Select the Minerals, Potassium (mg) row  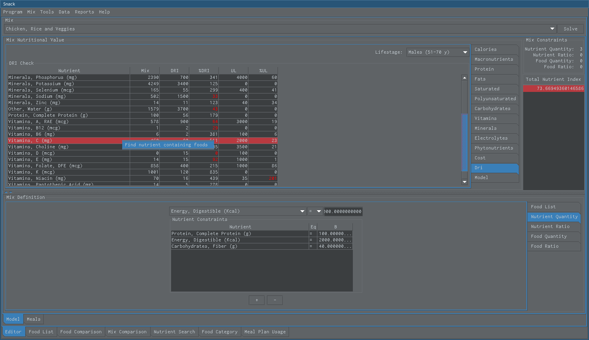[x=143, y=84]
